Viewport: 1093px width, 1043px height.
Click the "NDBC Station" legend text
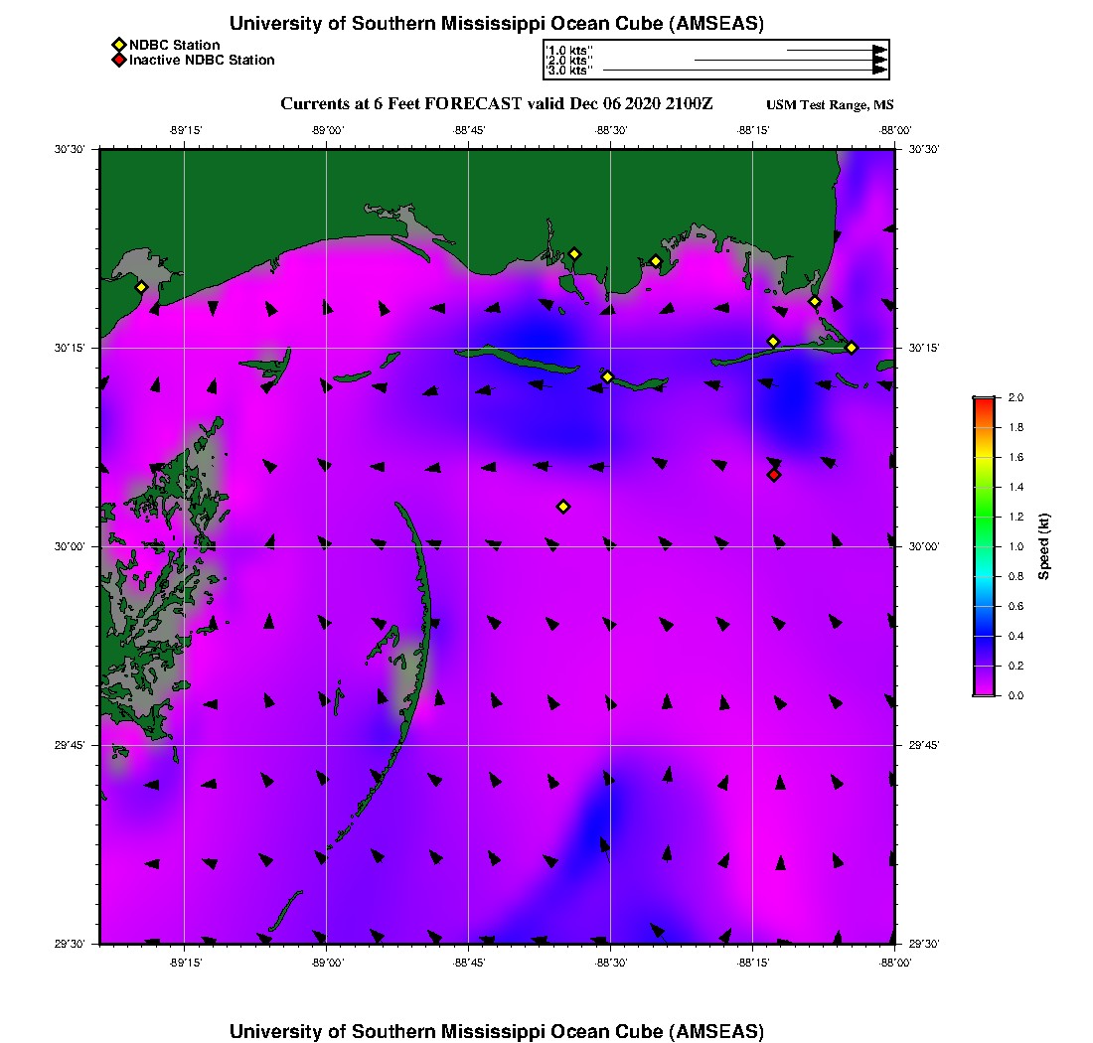(x=175, y=45)
